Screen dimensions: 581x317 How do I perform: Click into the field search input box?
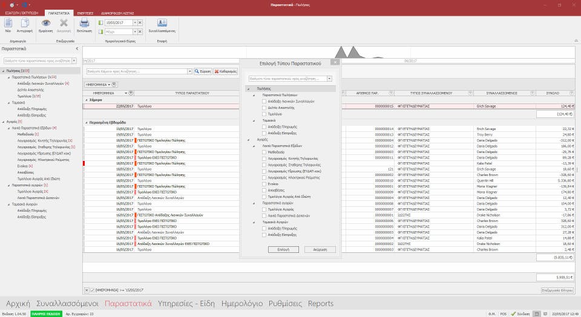[137, 71]
